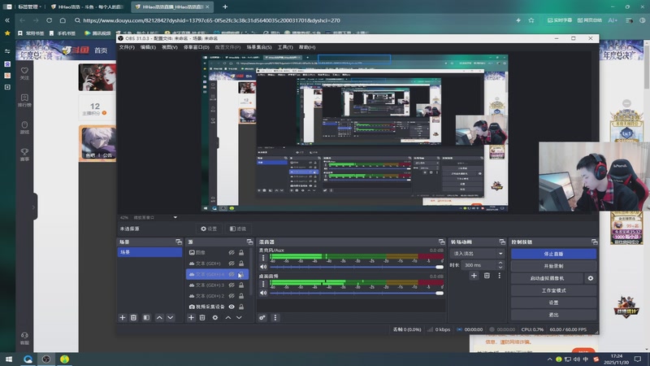Click browser reload icon in toolbar
This screenshot has width=650, height=366.
50,20
